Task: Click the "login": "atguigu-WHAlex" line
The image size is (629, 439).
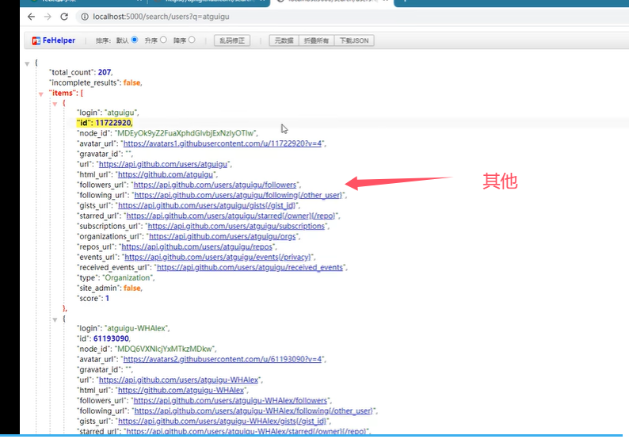Action: (x=123, y=328)
